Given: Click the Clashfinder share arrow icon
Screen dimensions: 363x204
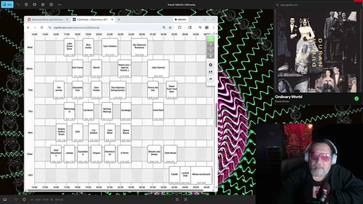Looking at the screenshot, I should (x=210, y=79).
